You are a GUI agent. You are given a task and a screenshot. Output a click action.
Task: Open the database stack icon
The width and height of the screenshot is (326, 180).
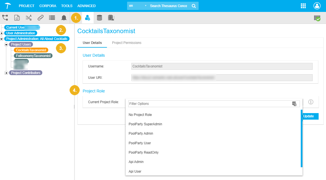tap(99, 18)
